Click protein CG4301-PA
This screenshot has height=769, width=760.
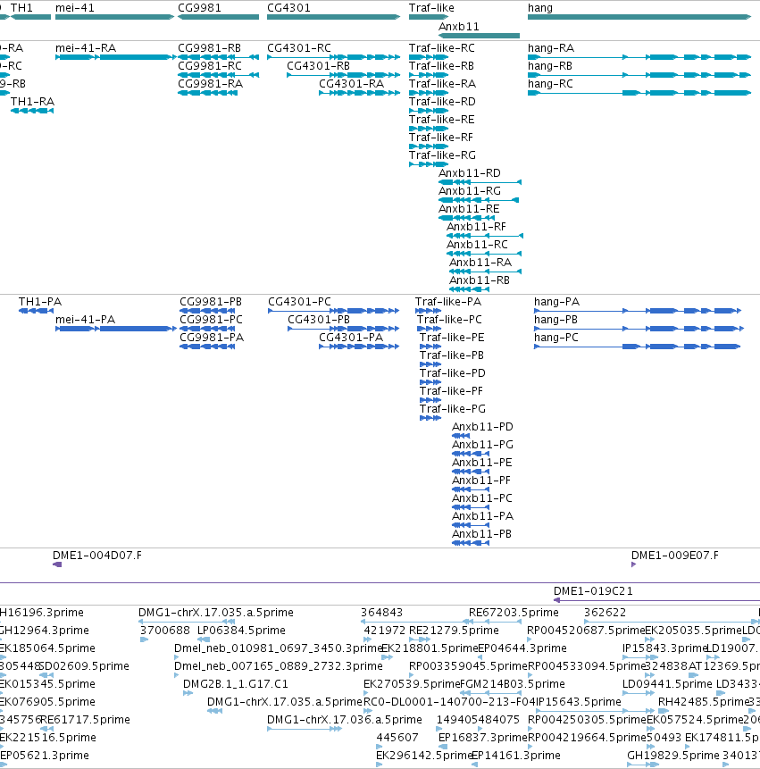point(359,347)
